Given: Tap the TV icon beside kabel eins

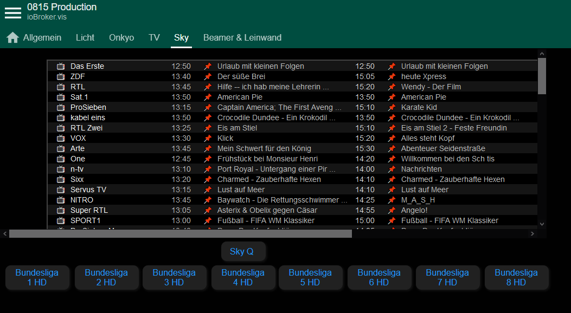Looking at the screenshot, I should (x=61, y=118).
